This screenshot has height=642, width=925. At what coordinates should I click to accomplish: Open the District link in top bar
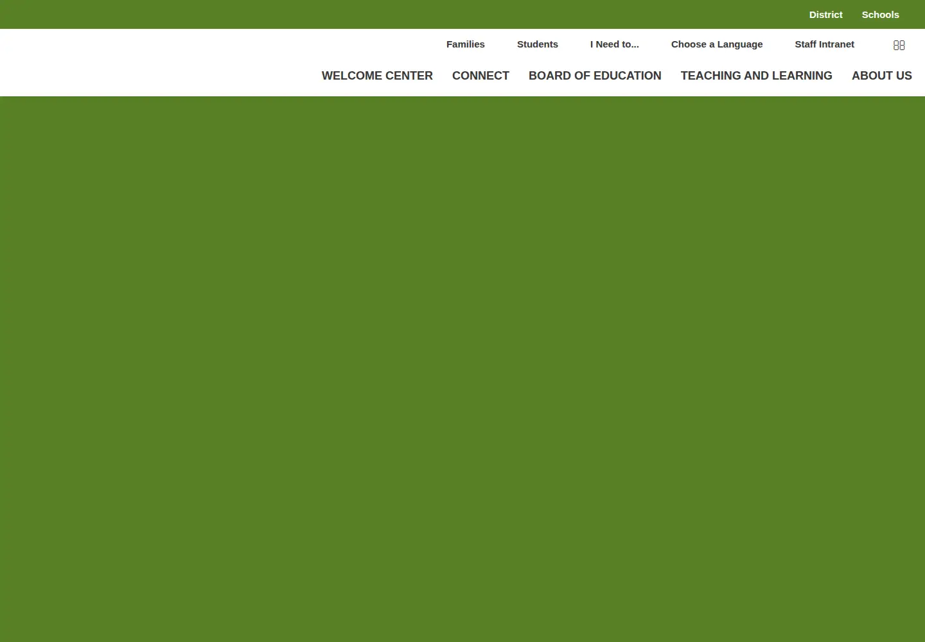coord(825,15)
